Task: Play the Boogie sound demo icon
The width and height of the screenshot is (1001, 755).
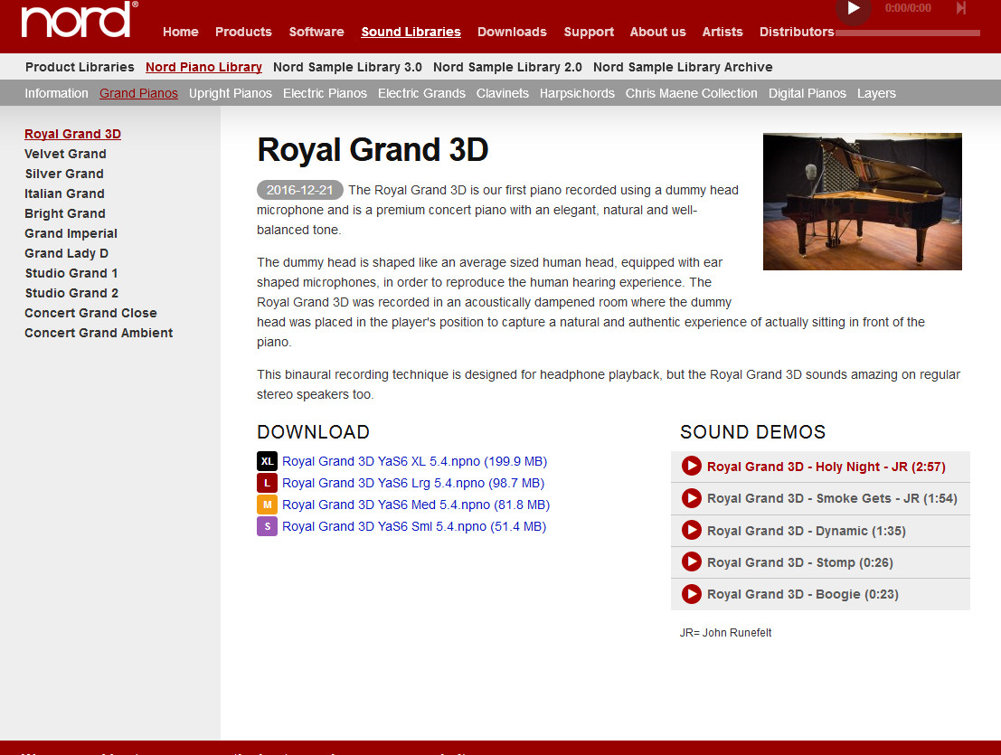Action: tap(692, 594)
